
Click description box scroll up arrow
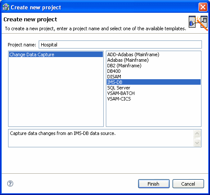coord(197,134)
